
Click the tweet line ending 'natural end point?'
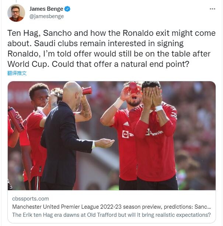pos(98,64)
